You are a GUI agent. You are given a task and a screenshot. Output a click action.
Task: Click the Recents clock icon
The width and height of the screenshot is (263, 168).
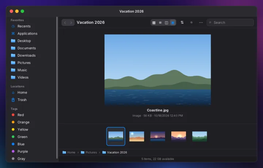click(13, 26)
